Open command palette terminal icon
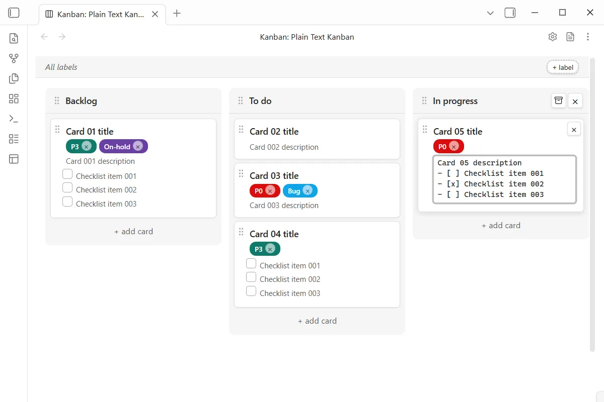The image size is (604, 402). click(14, 119)
